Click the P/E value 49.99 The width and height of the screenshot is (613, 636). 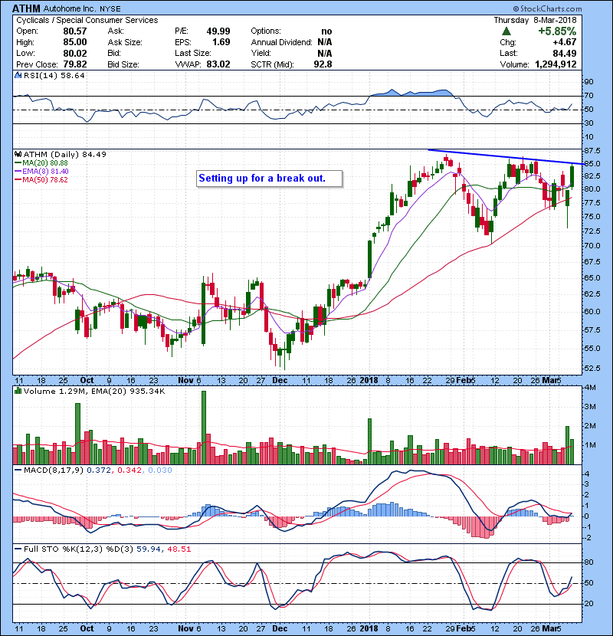click(218, 31)
